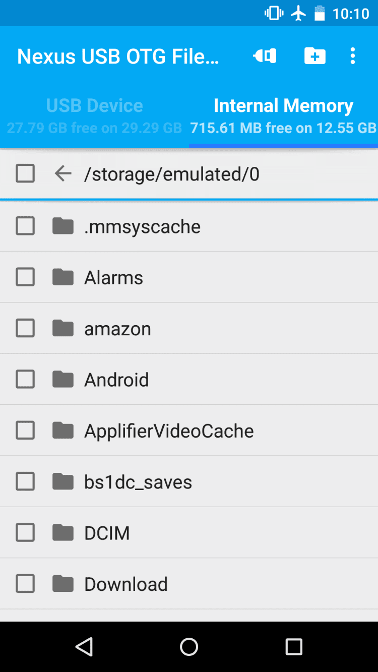The image size is (378, 672).
Task: Tap the Alarms folder icon
Action: click(63, 277)
